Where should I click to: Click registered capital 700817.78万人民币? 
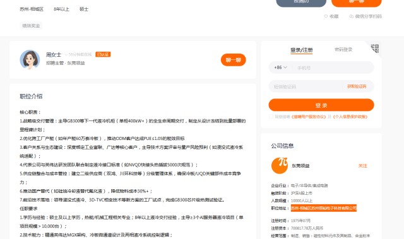pos(307,228)
